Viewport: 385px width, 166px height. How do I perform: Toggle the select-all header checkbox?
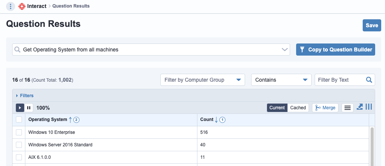coord(19,119)
